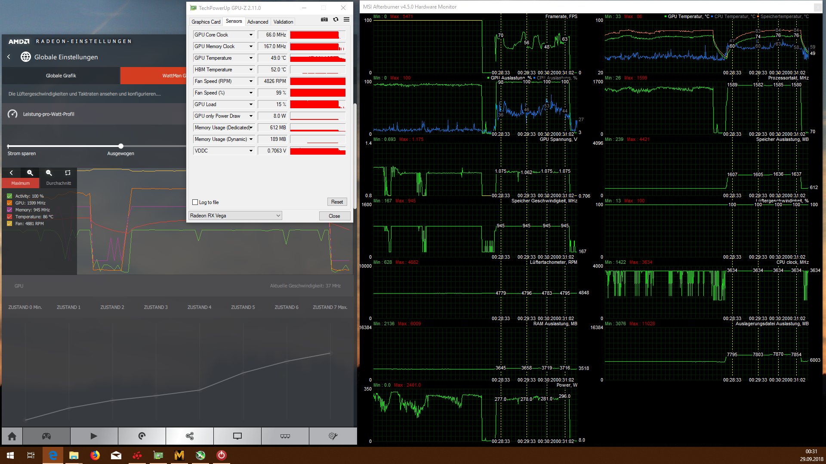This screenshot has width=826, height=464.
Task: Select the Durchschnitt tab
Action: pyautogui.click(x=59, y=183)
